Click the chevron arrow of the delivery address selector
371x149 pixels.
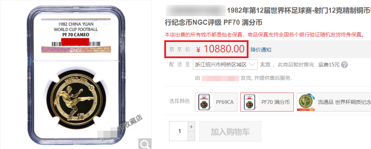[x=252, y=64]
